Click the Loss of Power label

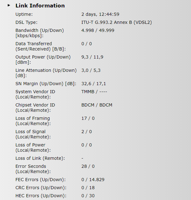tap(33, 148)
